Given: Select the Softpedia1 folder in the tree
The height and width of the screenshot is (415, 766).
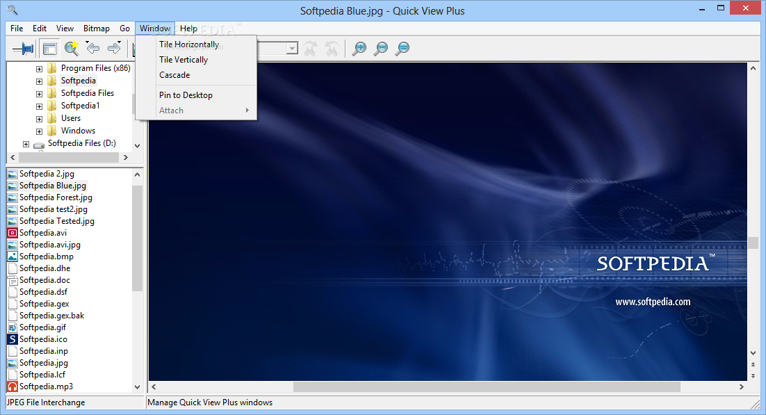Looking at the screenshot, I should [80, 106].
